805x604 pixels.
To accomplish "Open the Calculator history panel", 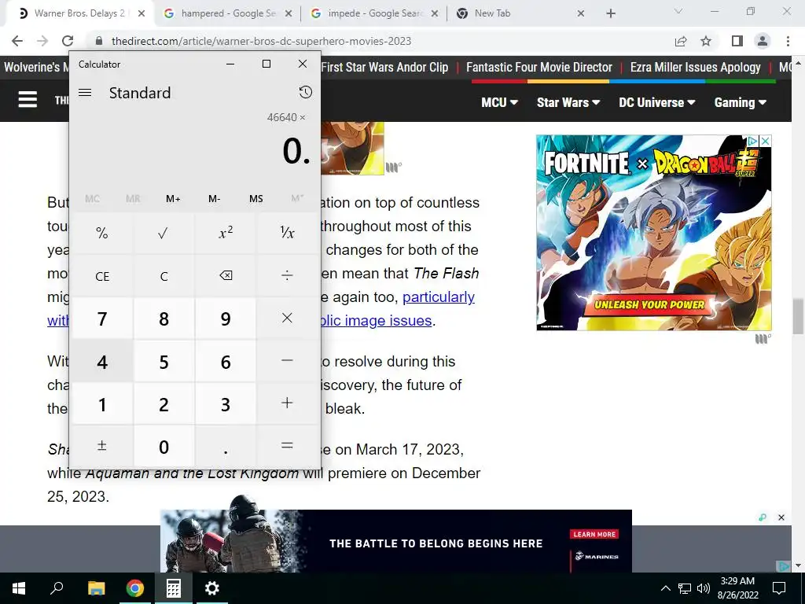I will 306,93.
